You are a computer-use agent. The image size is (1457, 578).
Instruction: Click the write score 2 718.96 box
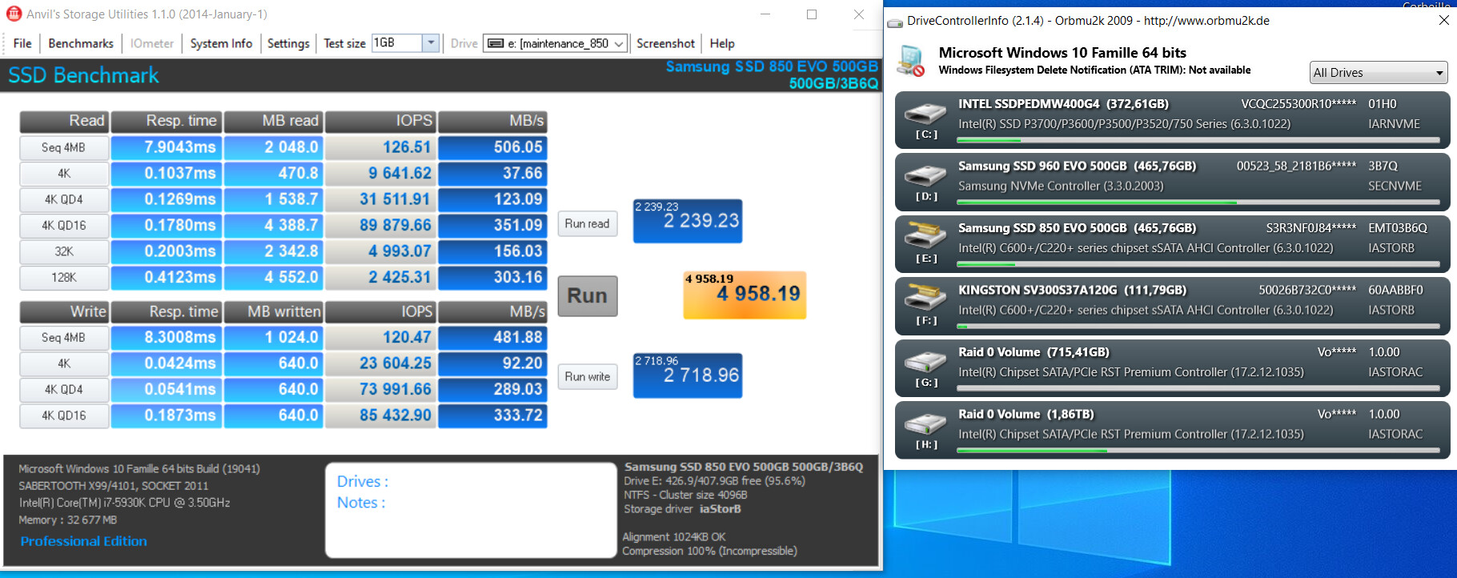pos(688,375)
